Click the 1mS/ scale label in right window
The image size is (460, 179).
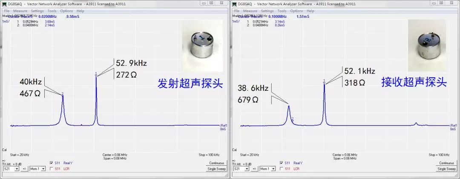(236, 21)
